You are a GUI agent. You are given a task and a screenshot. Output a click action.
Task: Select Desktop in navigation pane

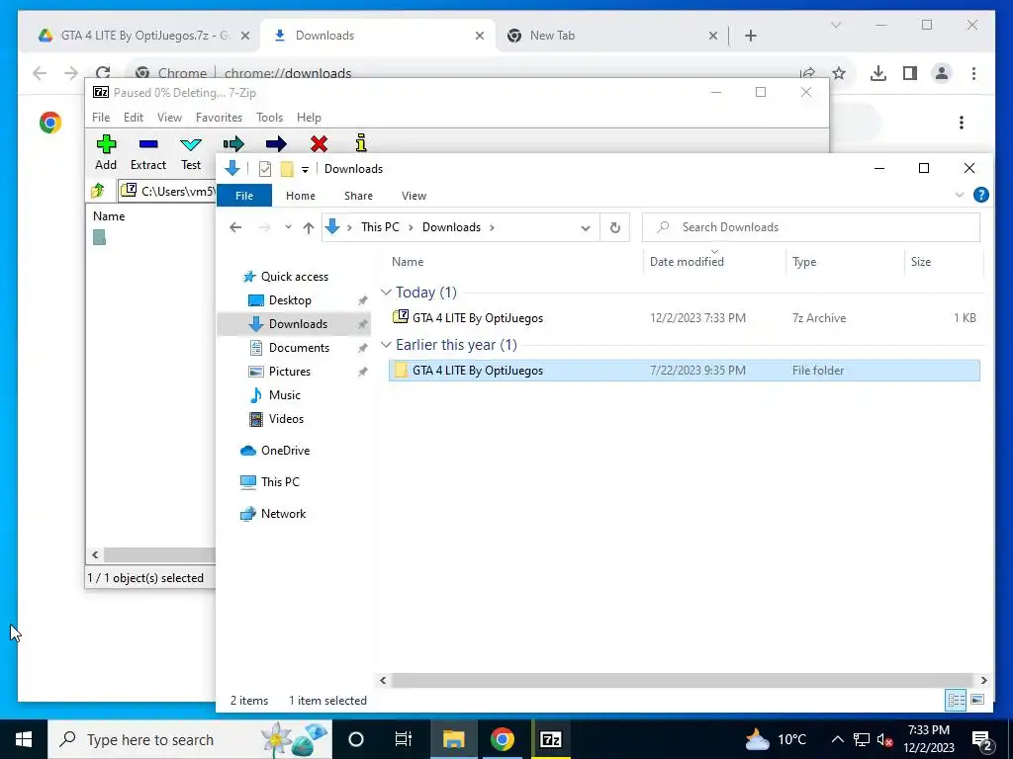(290, 300)
